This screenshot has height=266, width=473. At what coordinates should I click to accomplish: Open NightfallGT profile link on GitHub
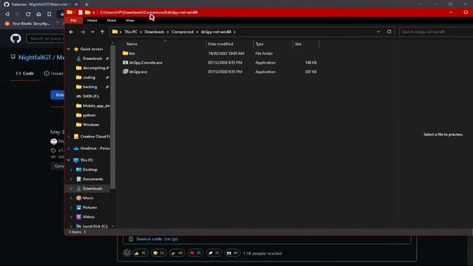[x=35, y=58]
